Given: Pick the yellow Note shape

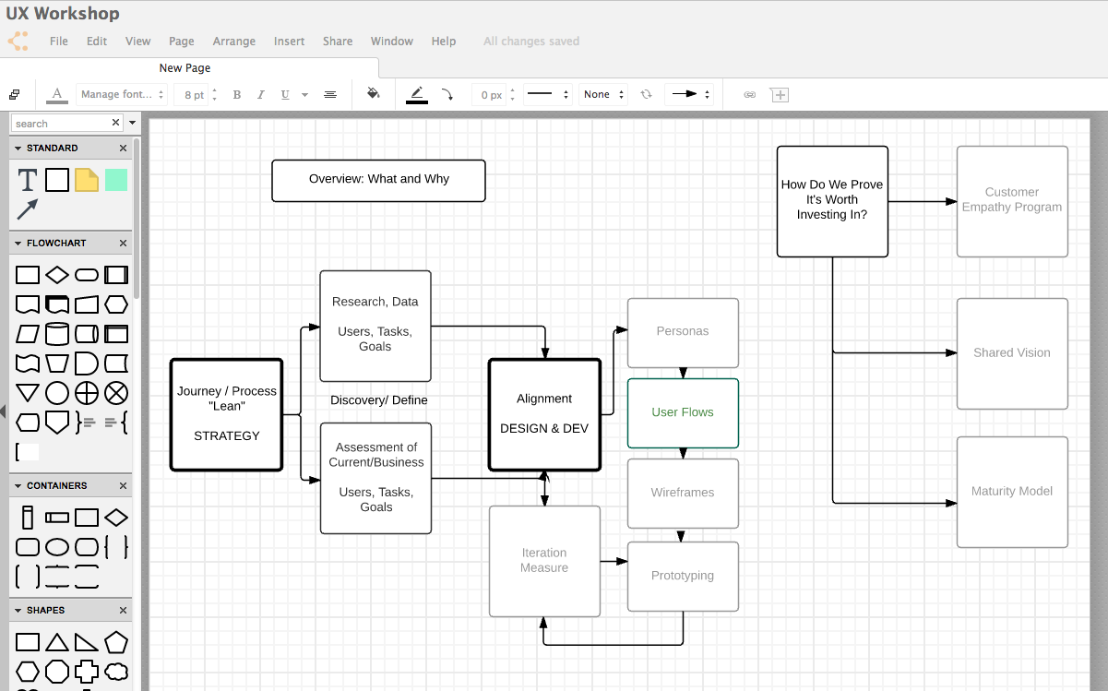Looking at the screenshot, I should point(87,180).
